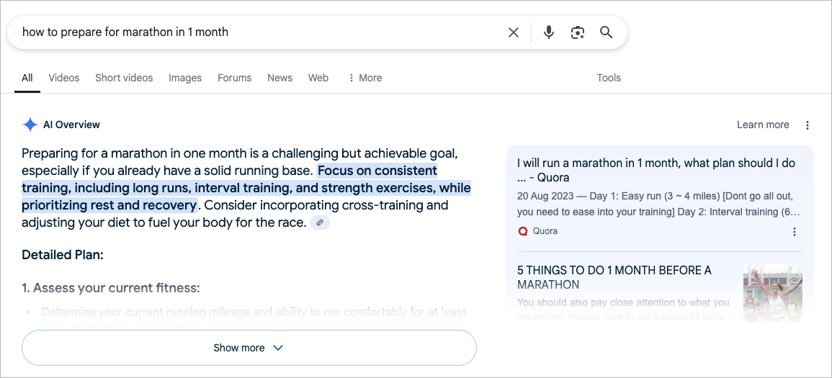Screen dimensions: 832x378
Task: Open the Tools options
Action: (x=609, y=78)
